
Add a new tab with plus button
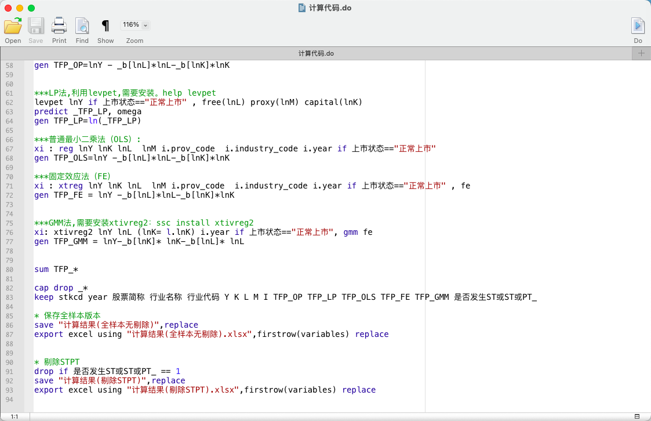[x=641, y=53]
